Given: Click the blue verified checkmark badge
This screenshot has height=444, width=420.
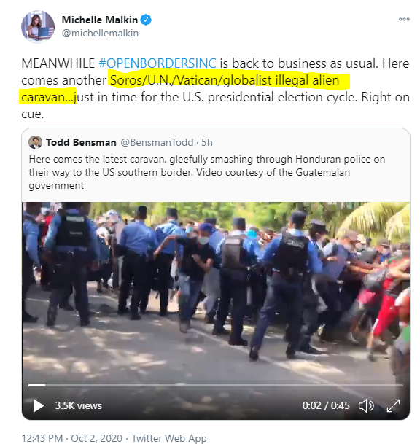Looking at the screenshot, I should point(146,20).
